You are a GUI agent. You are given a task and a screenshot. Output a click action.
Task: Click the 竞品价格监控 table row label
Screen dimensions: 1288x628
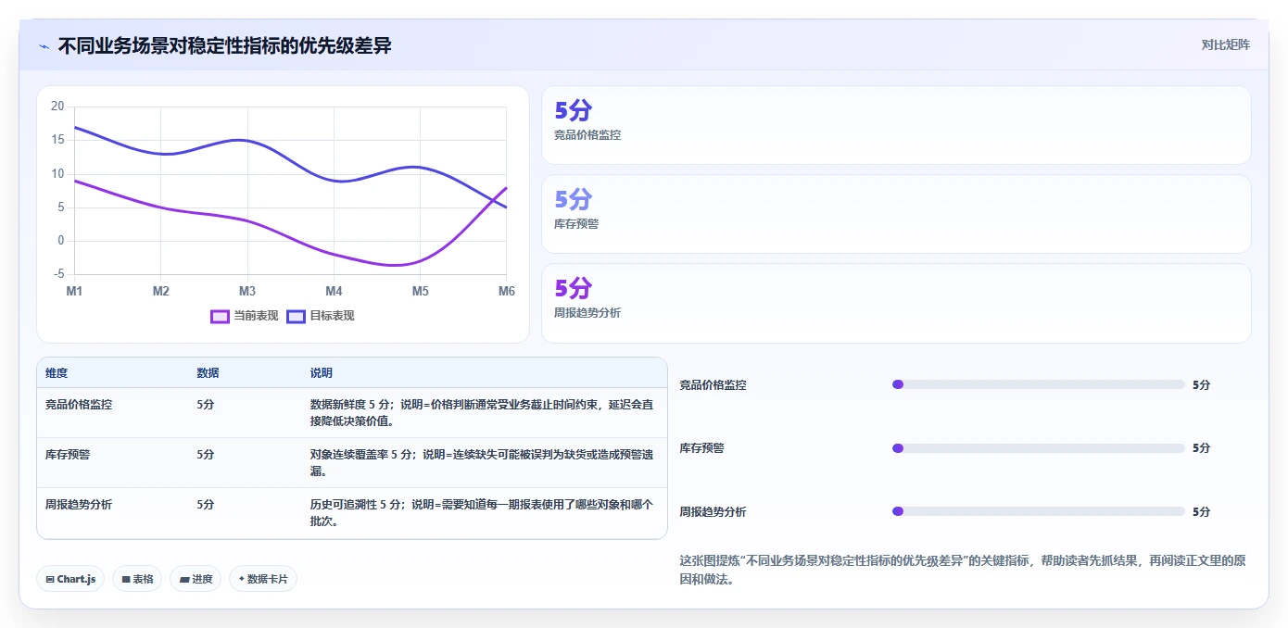tap(79, 405)
